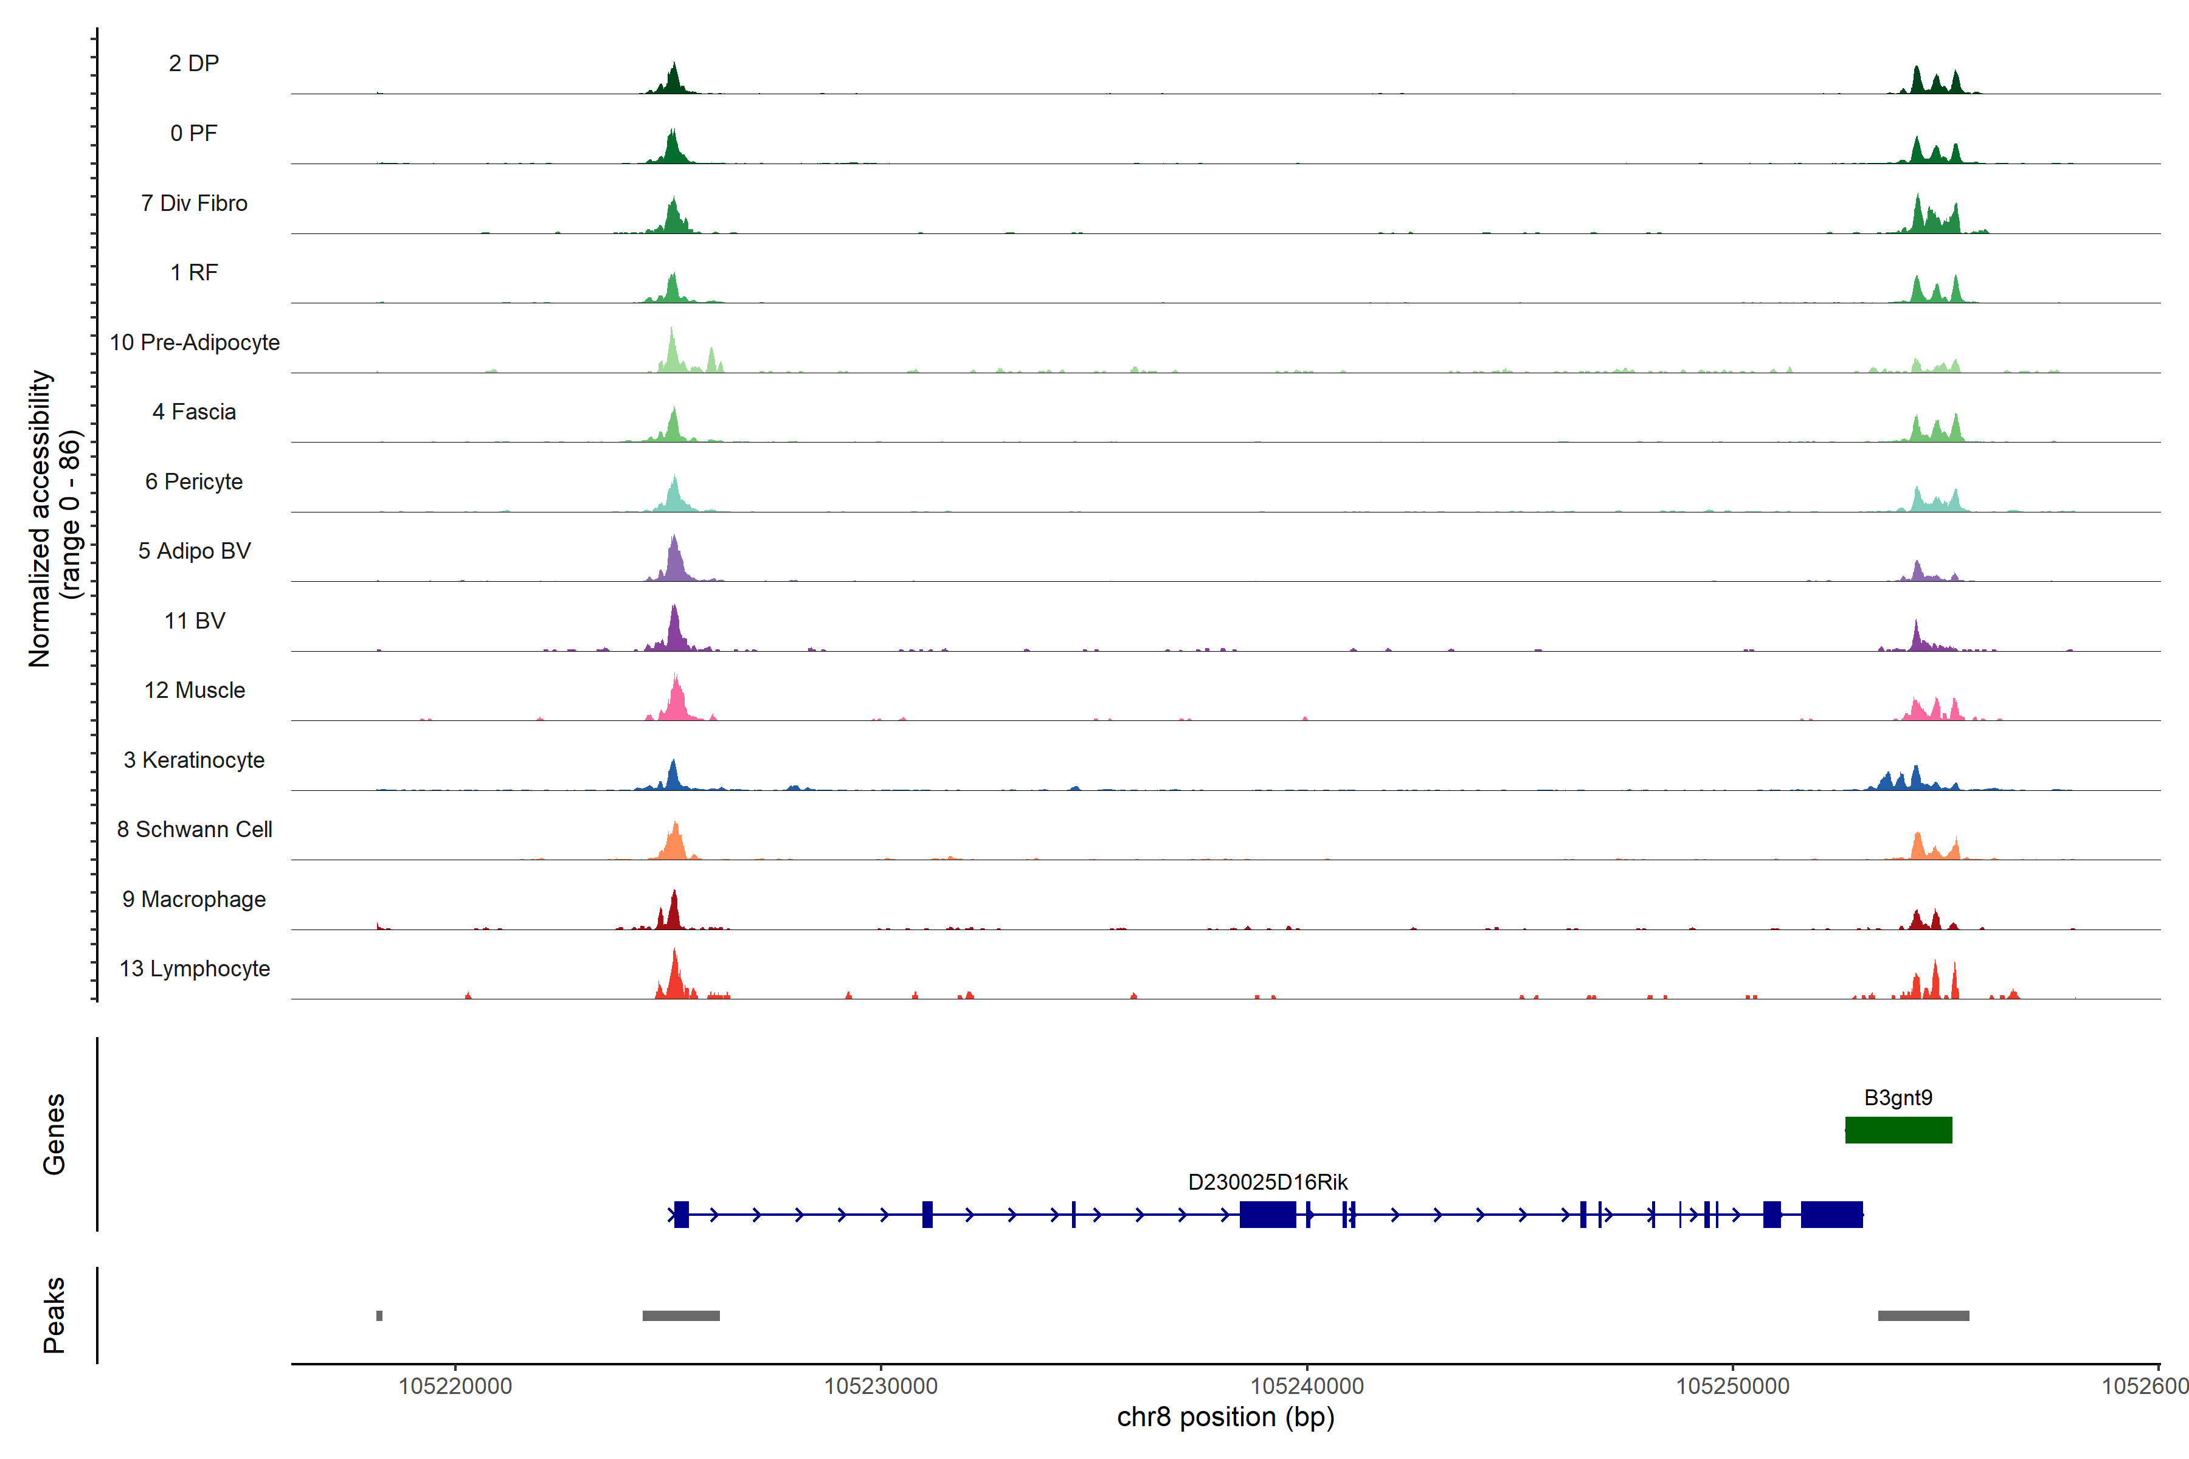Select the 10 Pre-Adipocyte track label
This screenshot has height=1459, width=2189.
point(195,342)
